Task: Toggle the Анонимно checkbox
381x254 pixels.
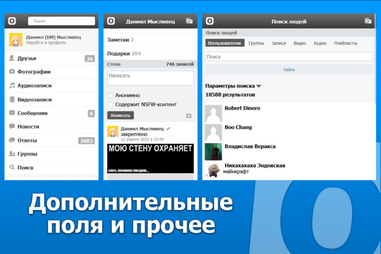Action: (x=110, y=95)
